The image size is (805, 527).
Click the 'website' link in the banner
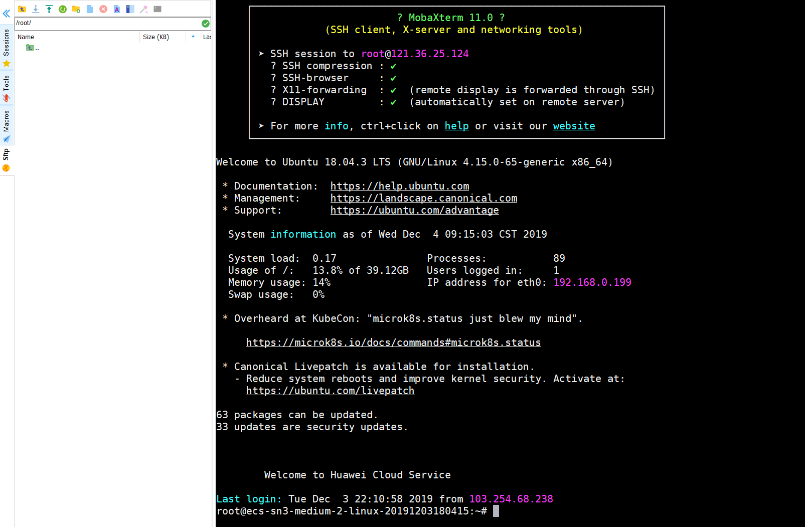pyautogui.click(x=574, y=126)
